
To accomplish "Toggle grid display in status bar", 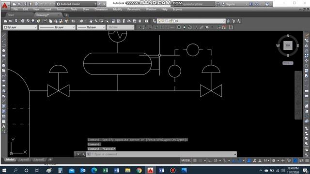I will [195, 160].
